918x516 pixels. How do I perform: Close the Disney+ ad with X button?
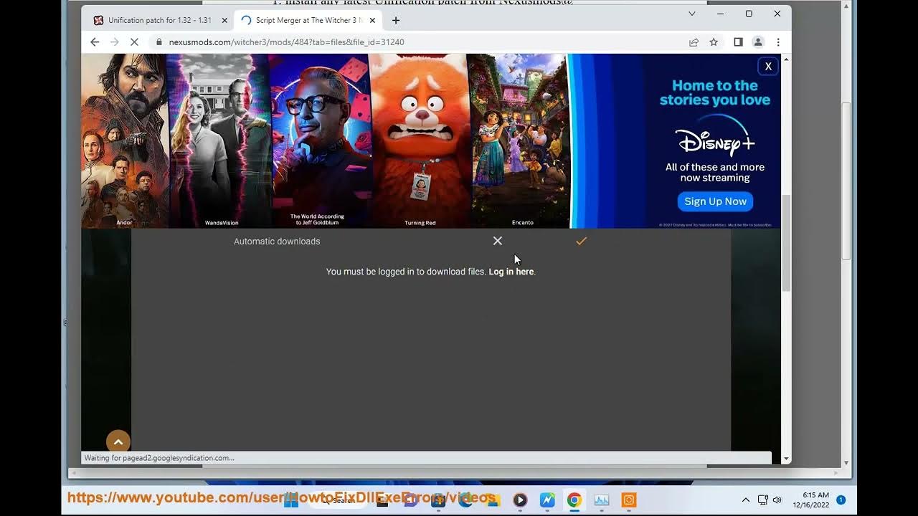(x=768, y=66)
